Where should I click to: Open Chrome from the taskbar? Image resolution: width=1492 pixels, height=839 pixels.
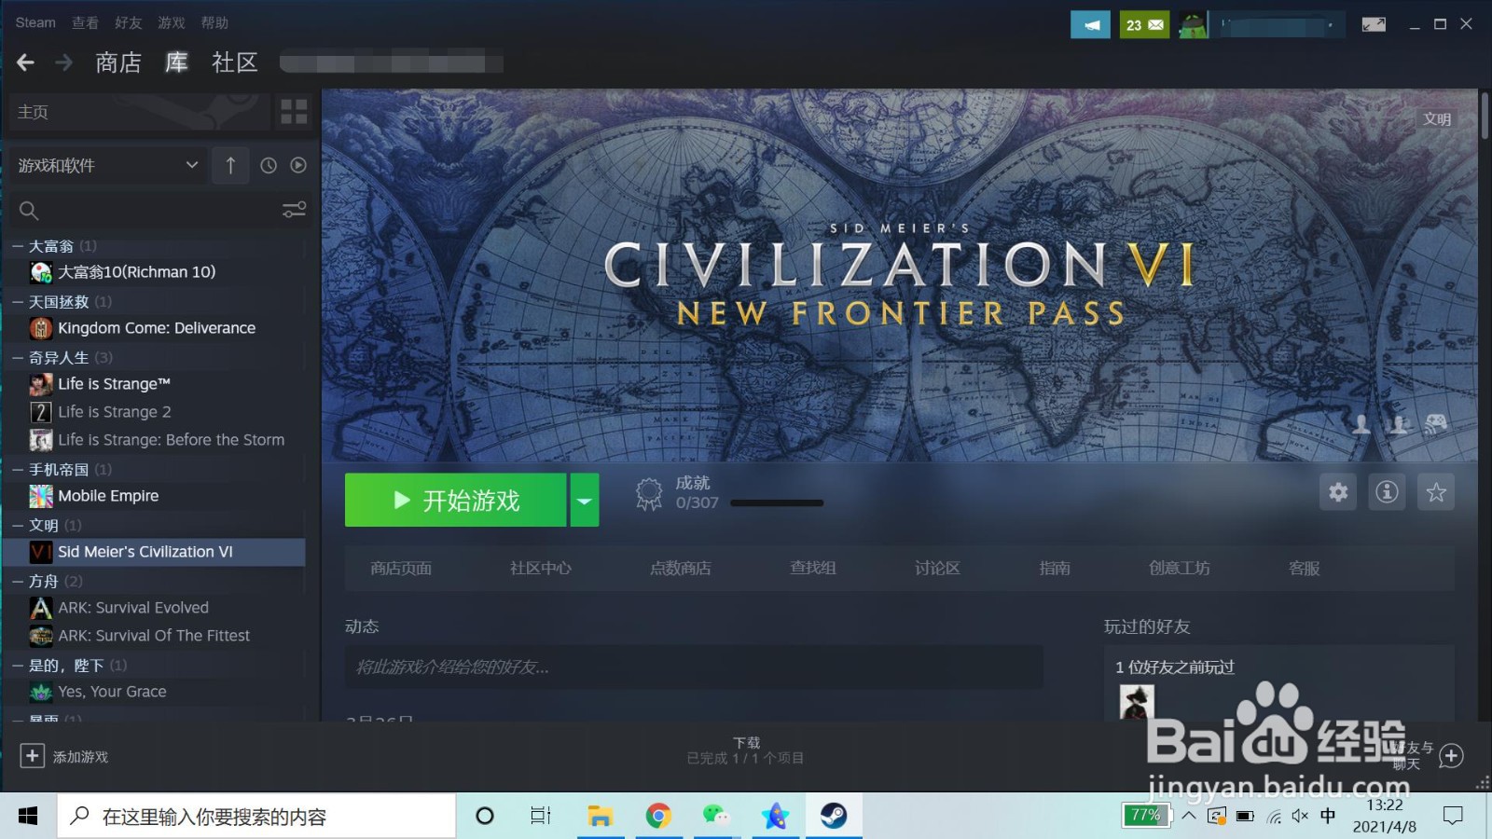tap(658, 817)
